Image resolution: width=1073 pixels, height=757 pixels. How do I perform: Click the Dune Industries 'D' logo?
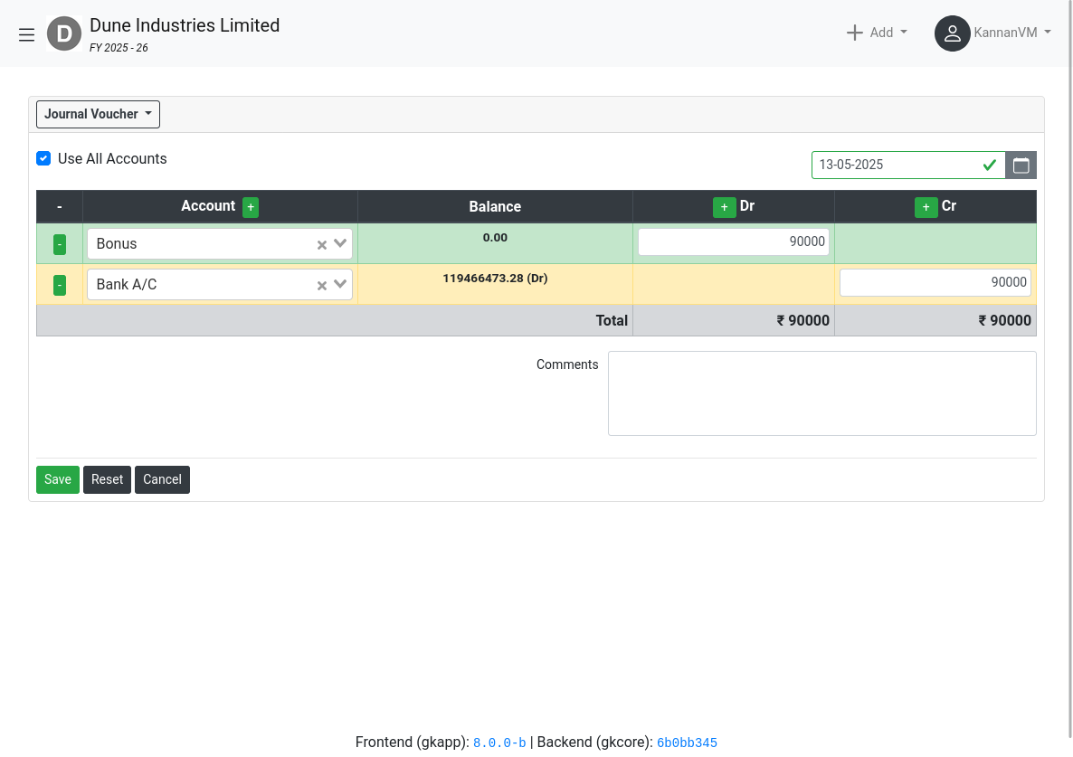tap(64, 33)
